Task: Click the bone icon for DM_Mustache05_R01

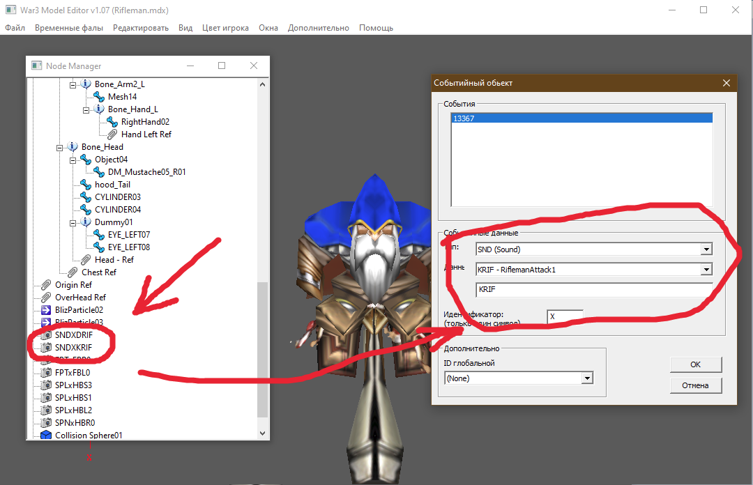Action: pos(99,171)
